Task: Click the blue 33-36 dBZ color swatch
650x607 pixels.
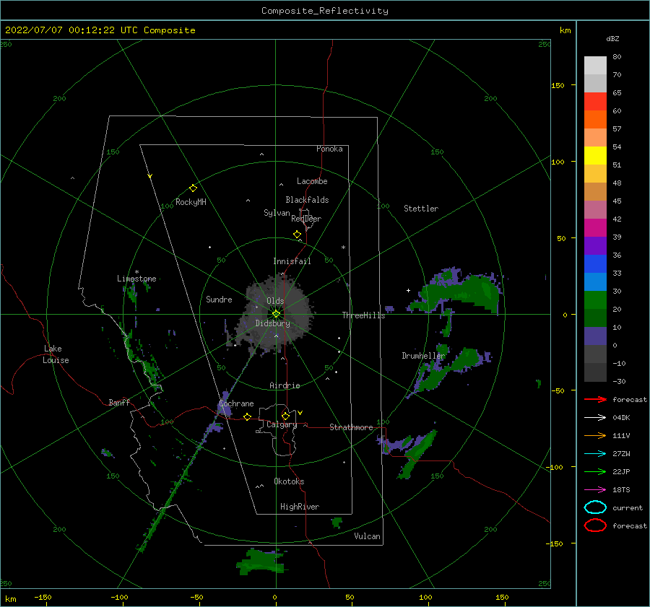Action: click(x=595, y=264)
